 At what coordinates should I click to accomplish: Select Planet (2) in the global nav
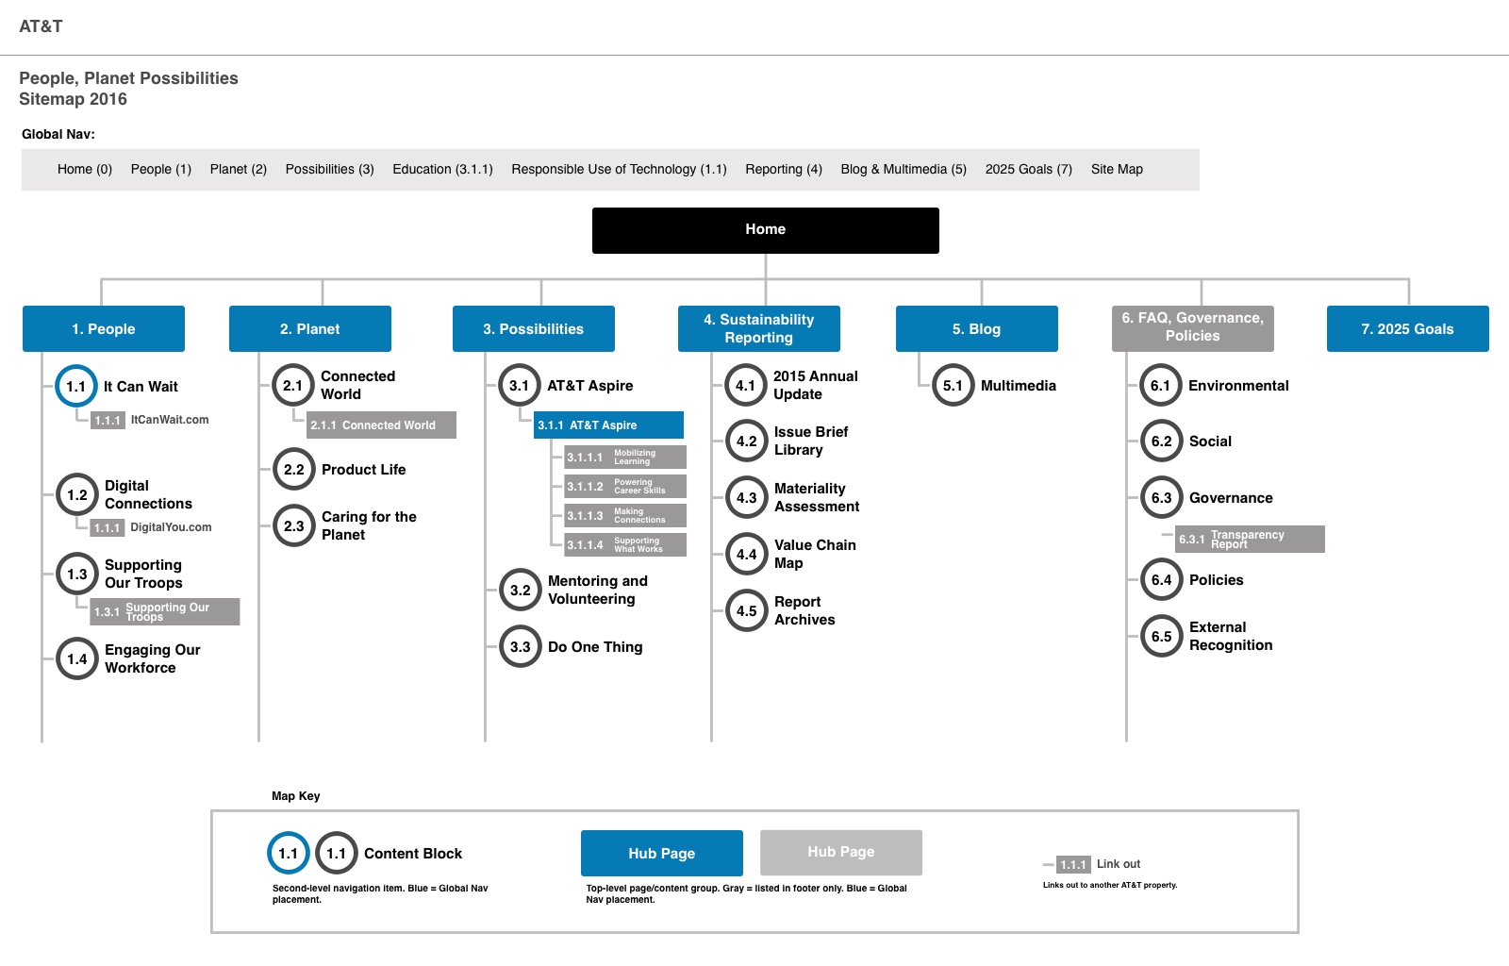(x=239, y=170)
